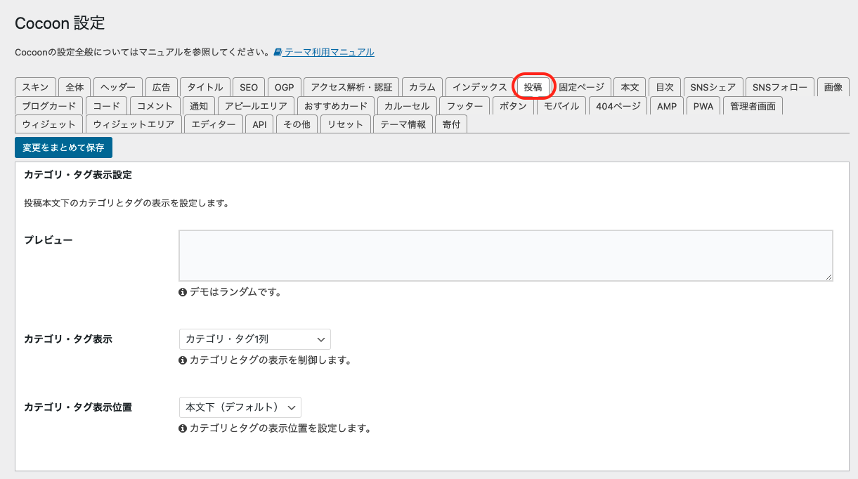
Task: Open the ウィジェット tab
Action: (49, 124)
